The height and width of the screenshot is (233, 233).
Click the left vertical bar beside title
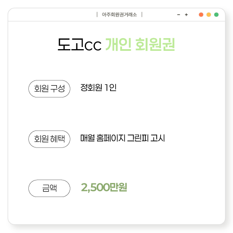(x=97, y=14)
